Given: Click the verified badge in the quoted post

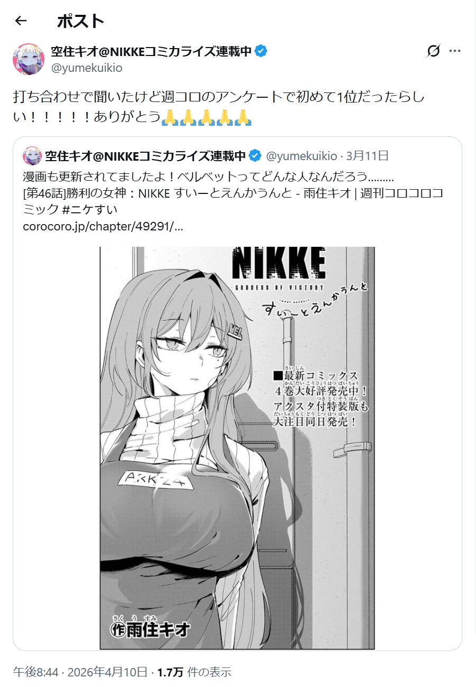Looking at the screenshot, I should coord(255,156).
